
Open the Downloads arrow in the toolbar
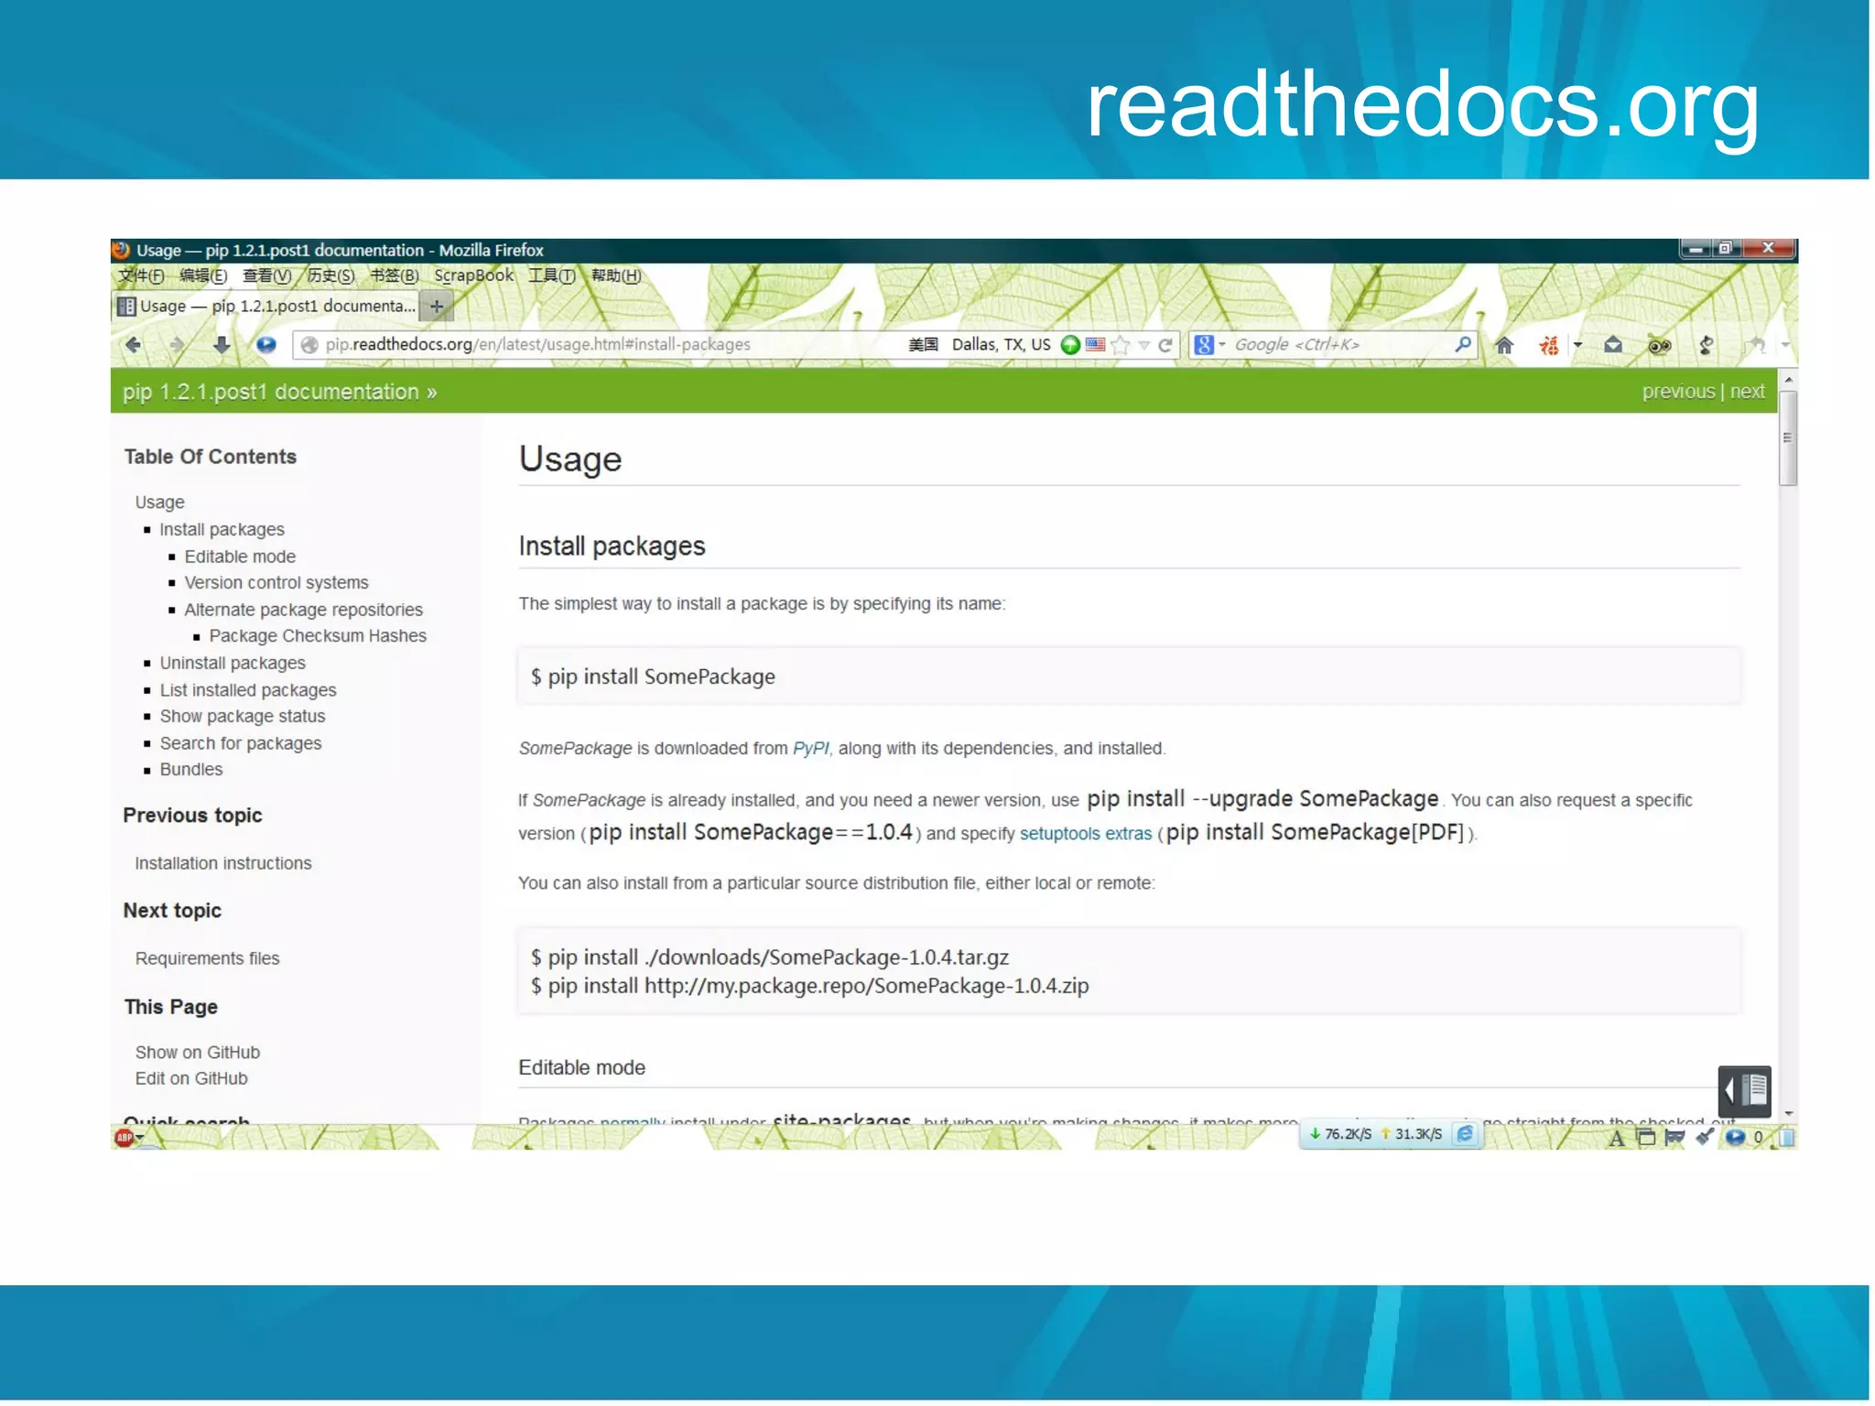221,345
